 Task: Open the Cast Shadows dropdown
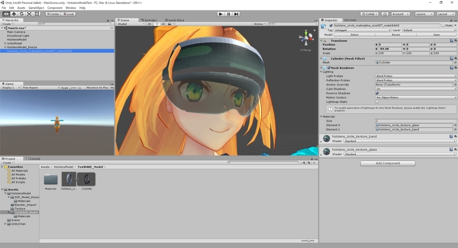[x=416, y=89]
